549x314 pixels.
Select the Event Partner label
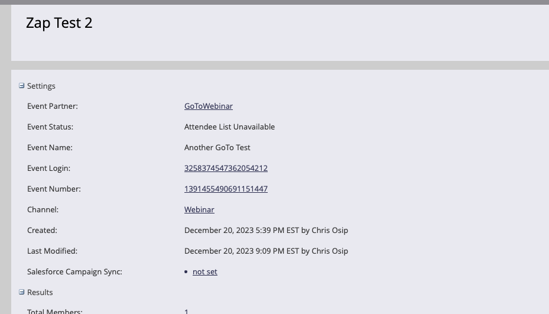tap(53, 106)
